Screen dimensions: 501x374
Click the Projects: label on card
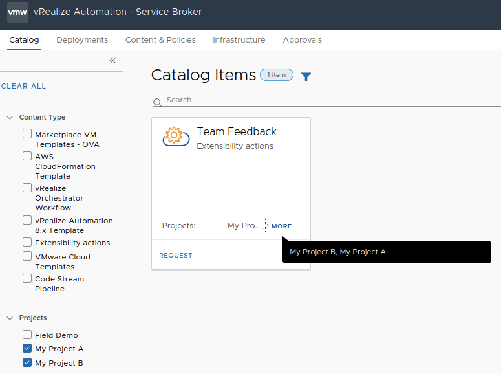click(x=179, y=225)
